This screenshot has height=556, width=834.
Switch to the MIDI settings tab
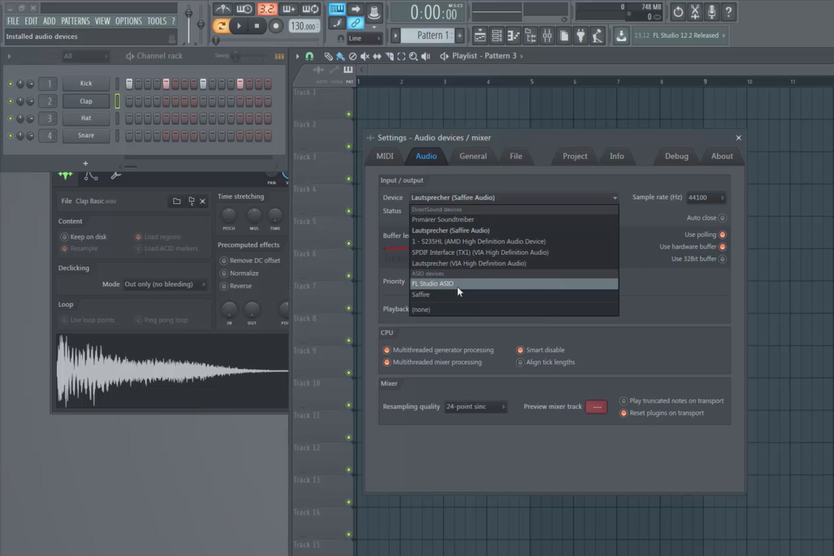pyautogui.click(x=385, y=156)
